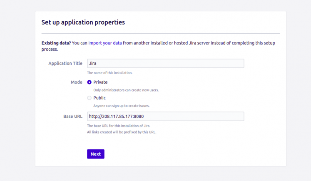Click inside the Base URL text field
Screen dimensions: 311x181
(x=165, y=117)
